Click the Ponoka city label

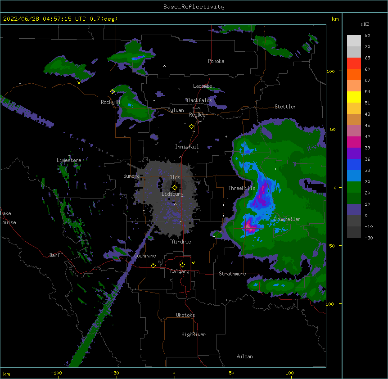click(x=216, y=61)
